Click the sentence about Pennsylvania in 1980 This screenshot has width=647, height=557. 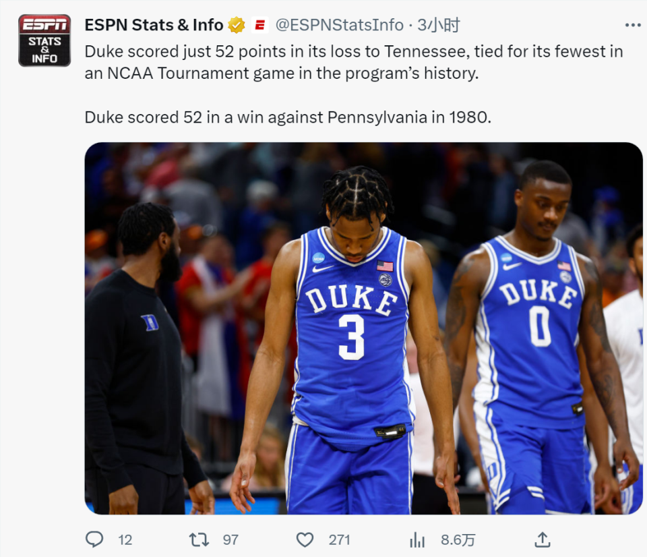[x=286, y=117]
